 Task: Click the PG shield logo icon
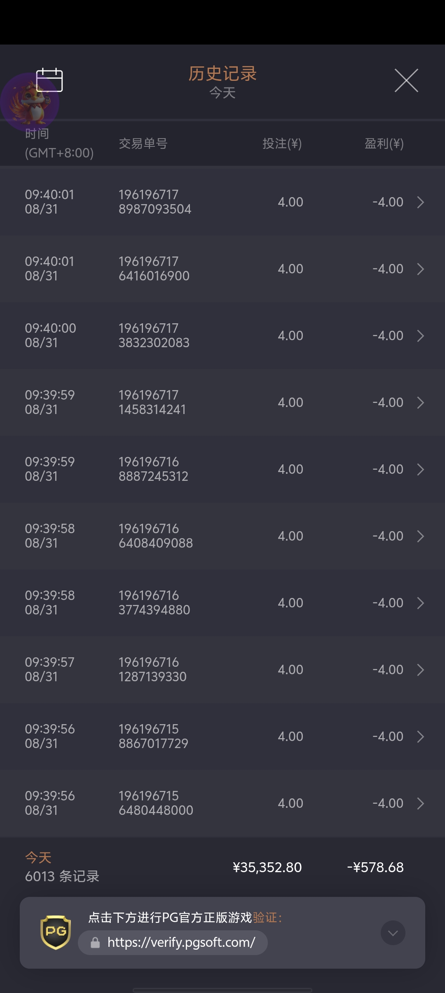point(56,932)
